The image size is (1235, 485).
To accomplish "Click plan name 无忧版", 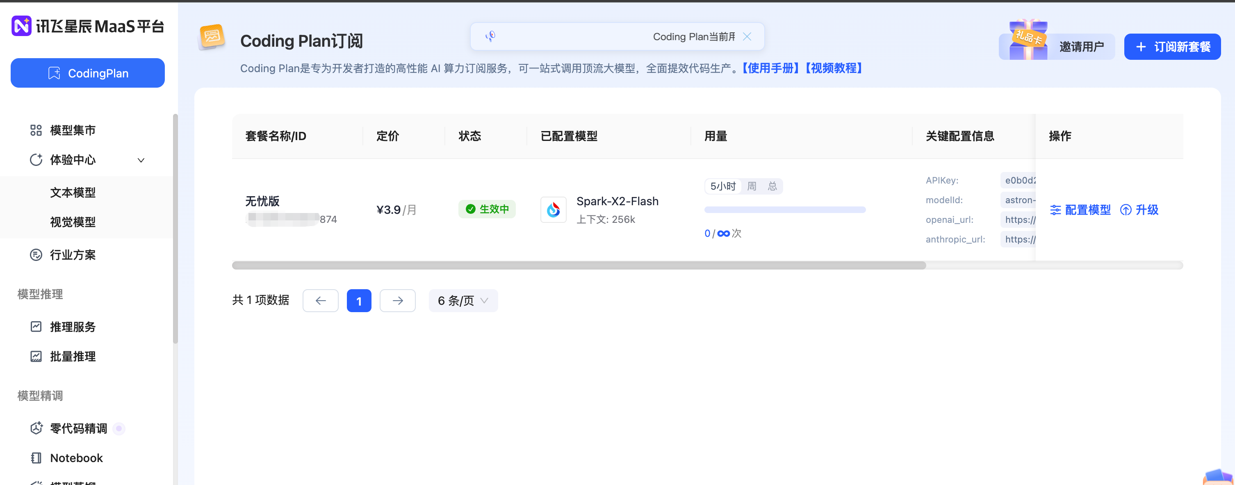I will click(262, 201).
